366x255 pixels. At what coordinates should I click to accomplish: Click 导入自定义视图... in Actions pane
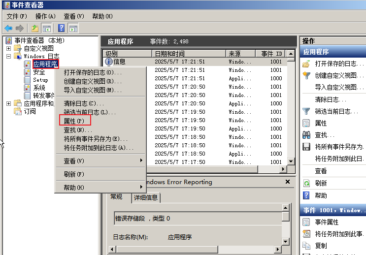[x=339, y=87]
